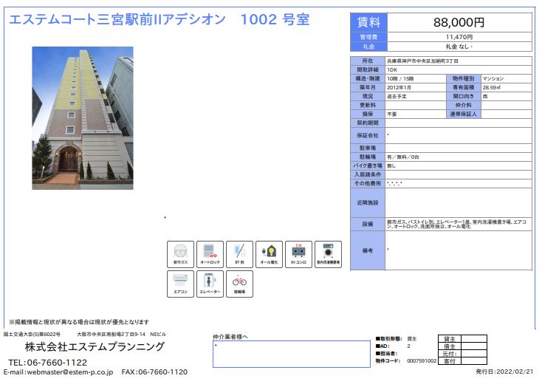Image resolution: width=542 pixels, height=387 pixels.
Task: Click the ■AD: value 2
Action: click(408, 346)
